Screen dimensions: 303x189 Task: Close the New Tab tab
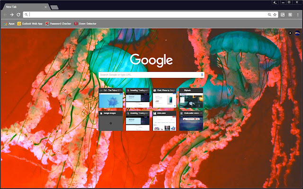tap(45, 7)
